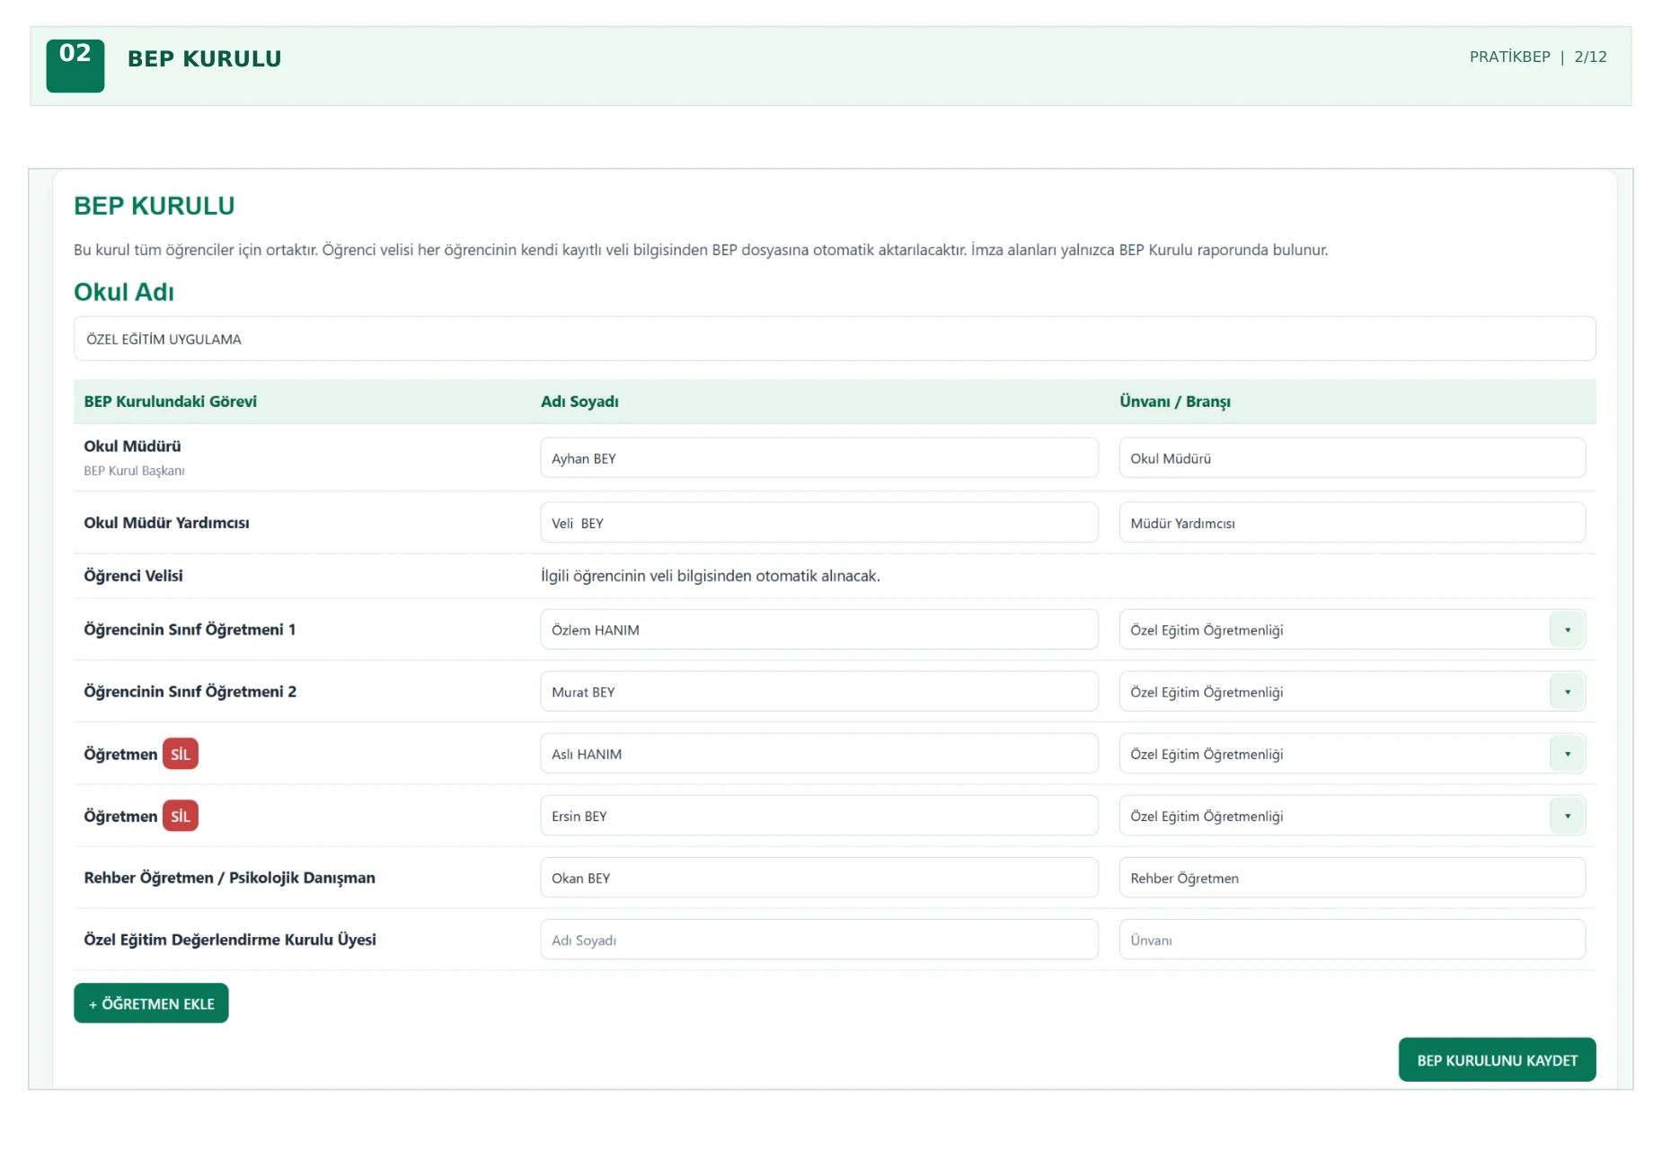Click the 'Özel Eğitim Değerlendirme Kurulu Üyesi' label
This screenshot has width=1662, height=1176.
pyautogui.click(x=230, y=940)
